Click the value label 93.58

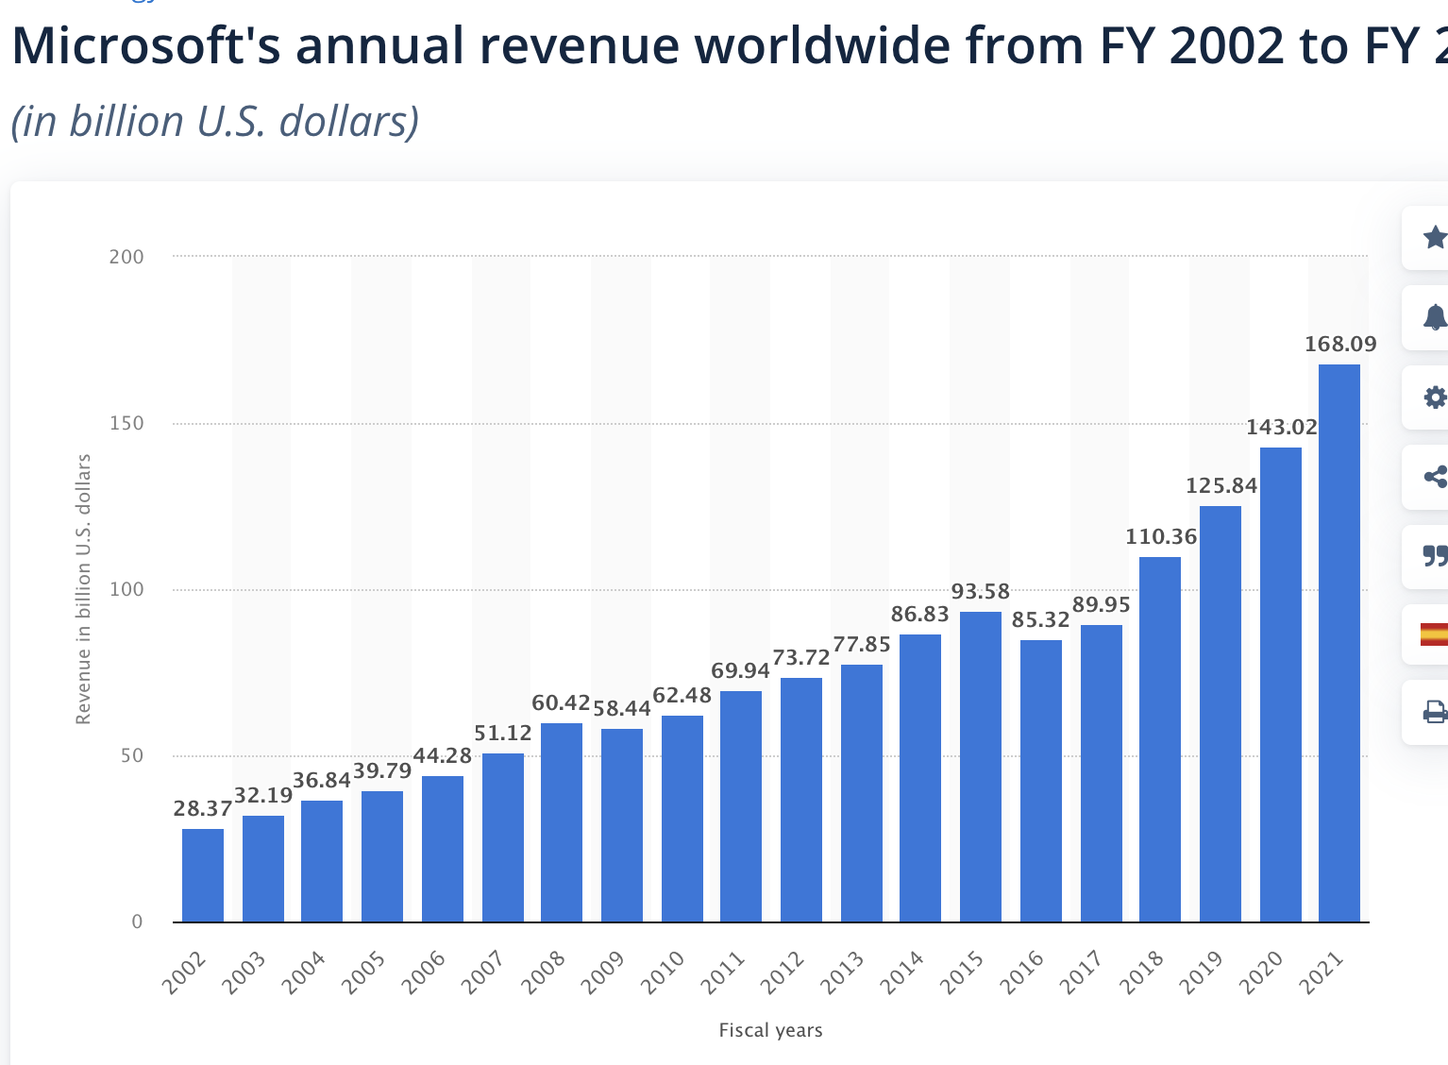coord(981,591)
